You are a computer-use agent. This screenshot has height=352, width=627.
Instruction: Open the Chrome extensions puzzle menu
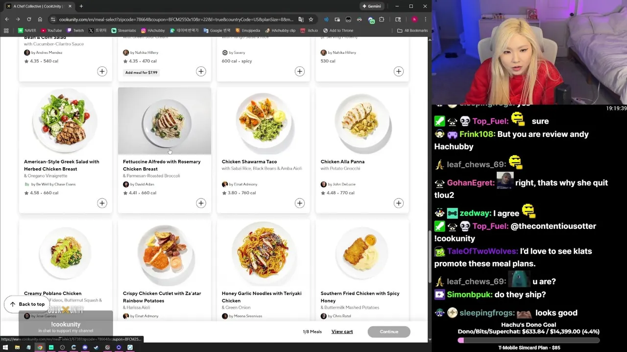382,20
